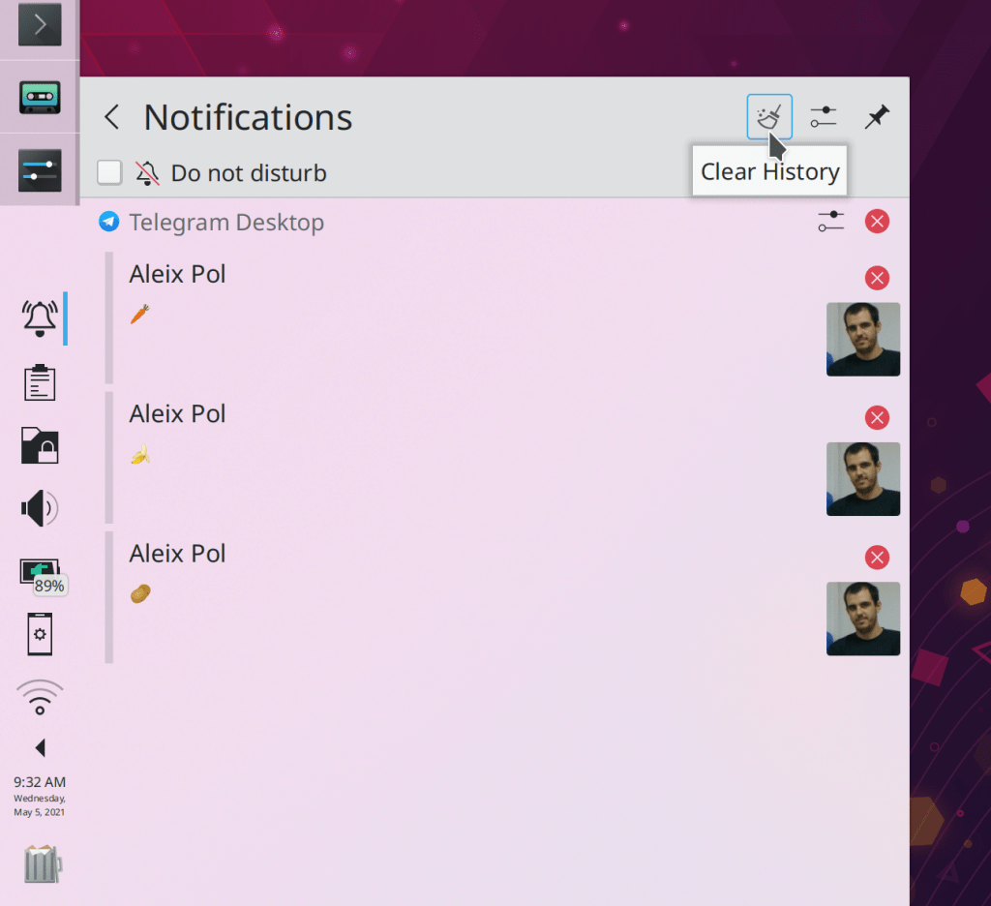Collapse the system tray arrow expander
Image resolution: width=991 pixels, height=906 pixels.
pyautogui.click(x=40, y=747)
